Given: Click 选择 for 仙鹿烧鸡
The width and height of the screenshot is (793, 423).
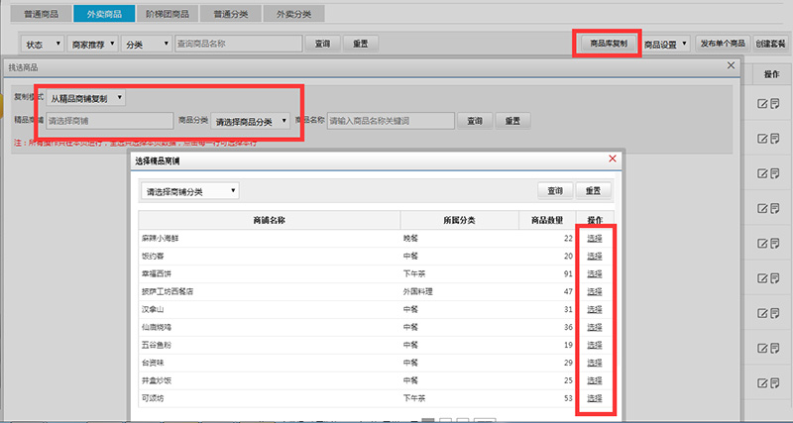Looking at the screenshot, I should 595,328.
